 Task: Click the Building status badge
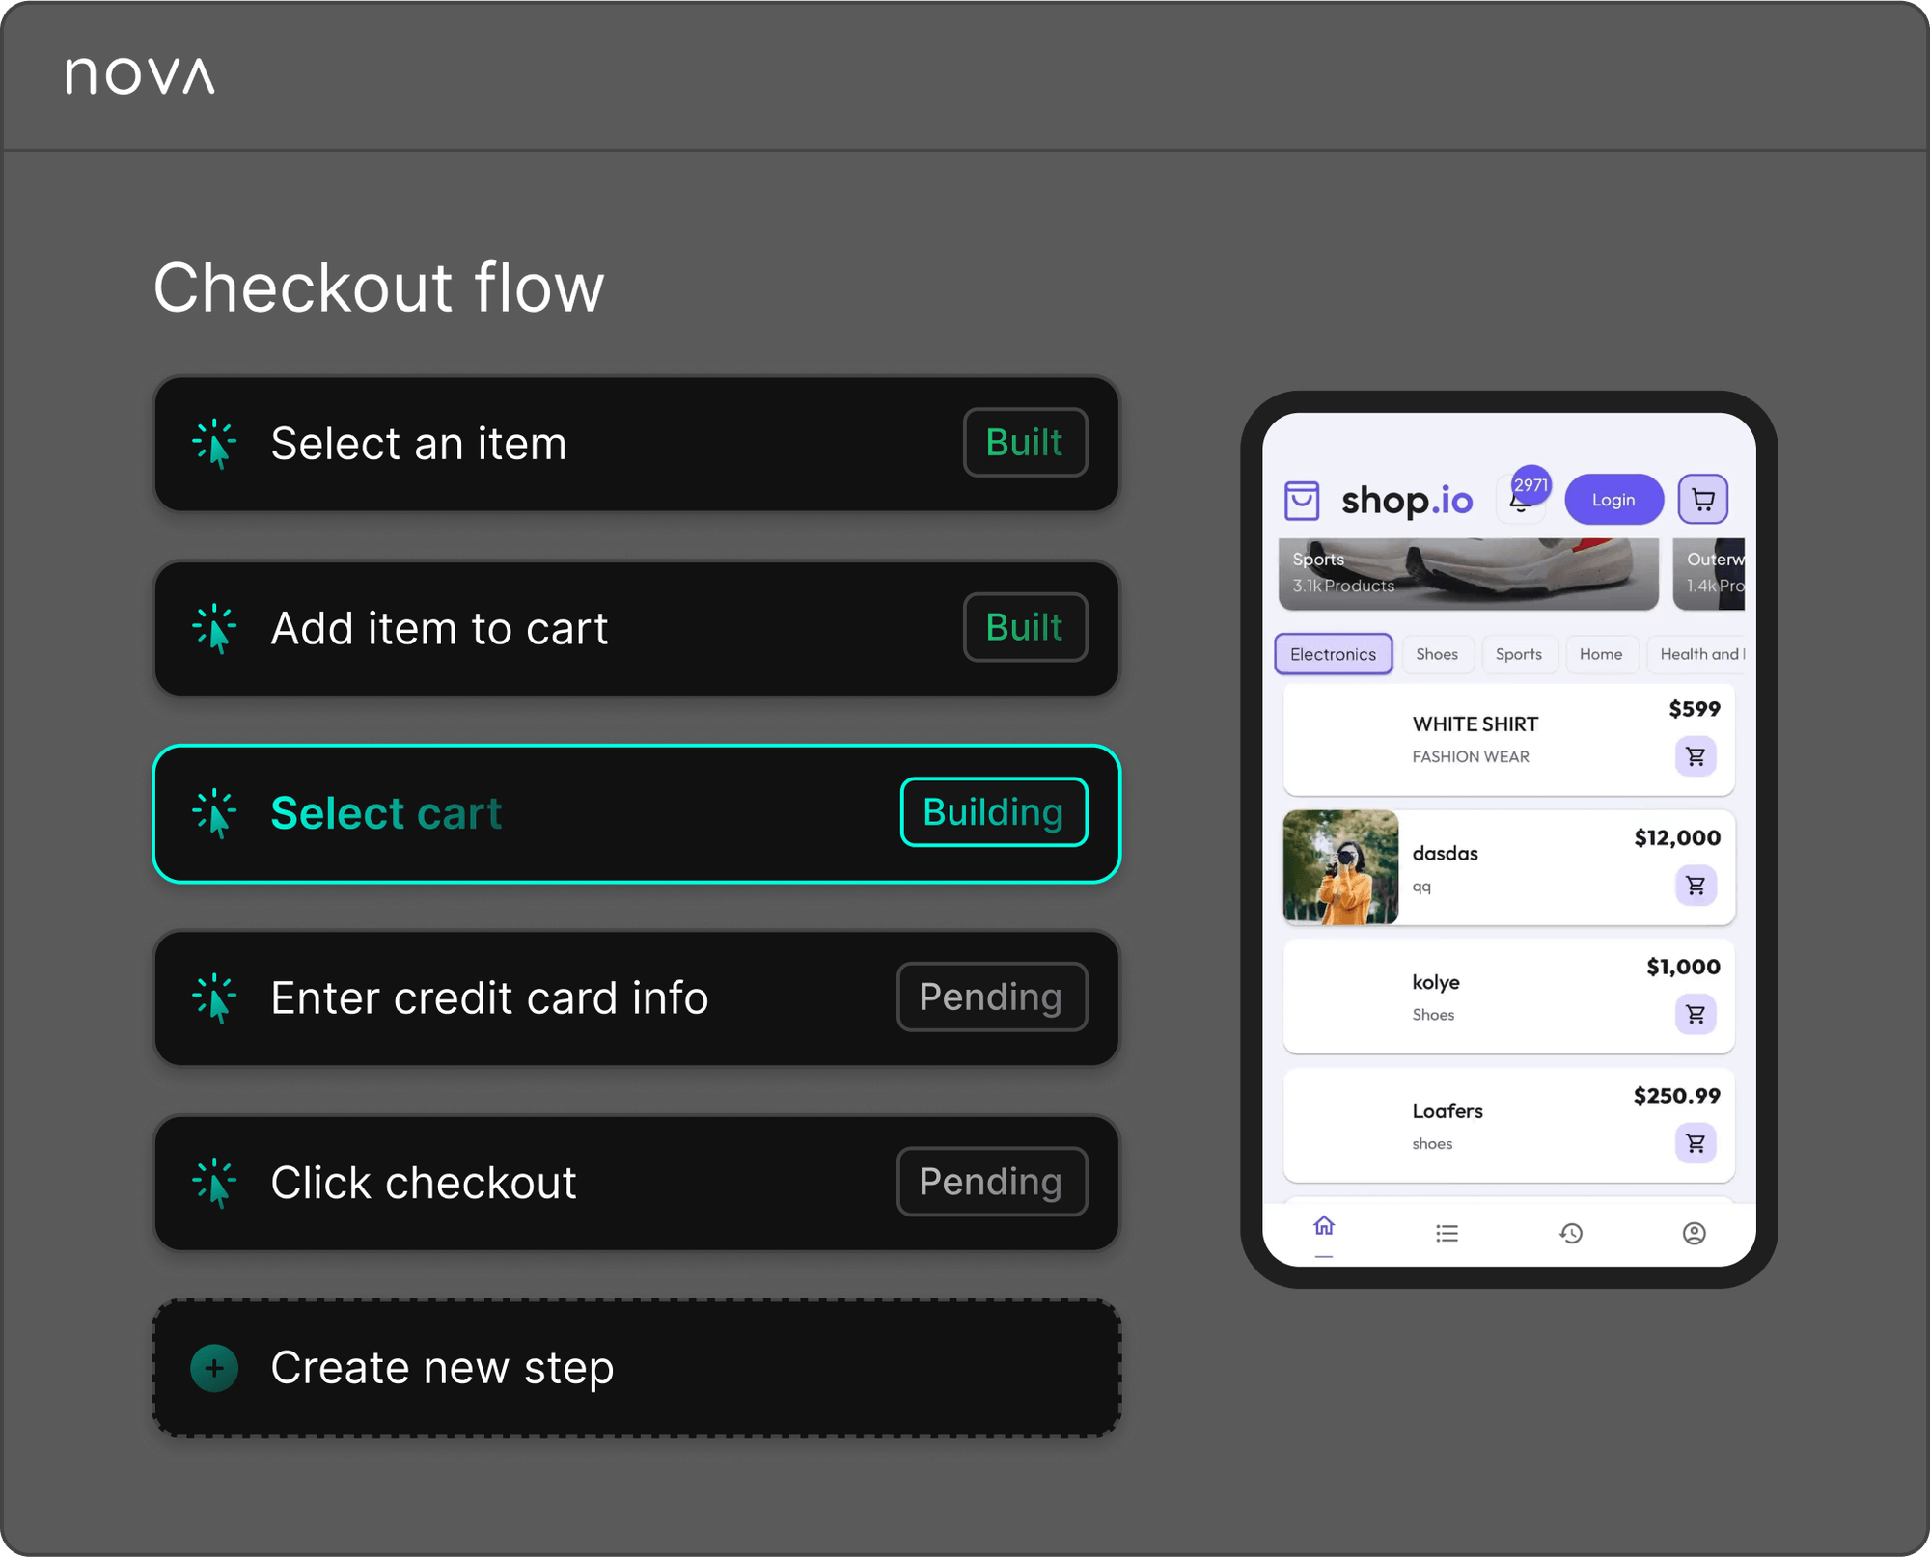pyautogui.click(x=994, y=812)
